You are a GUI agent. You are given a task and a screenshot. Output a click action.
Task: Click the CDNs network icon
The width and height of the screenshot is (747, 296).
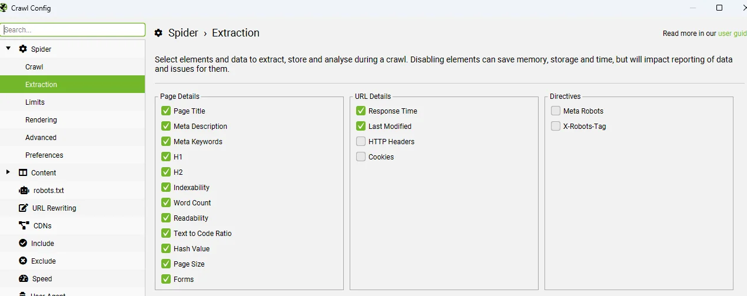pos(24,225)
